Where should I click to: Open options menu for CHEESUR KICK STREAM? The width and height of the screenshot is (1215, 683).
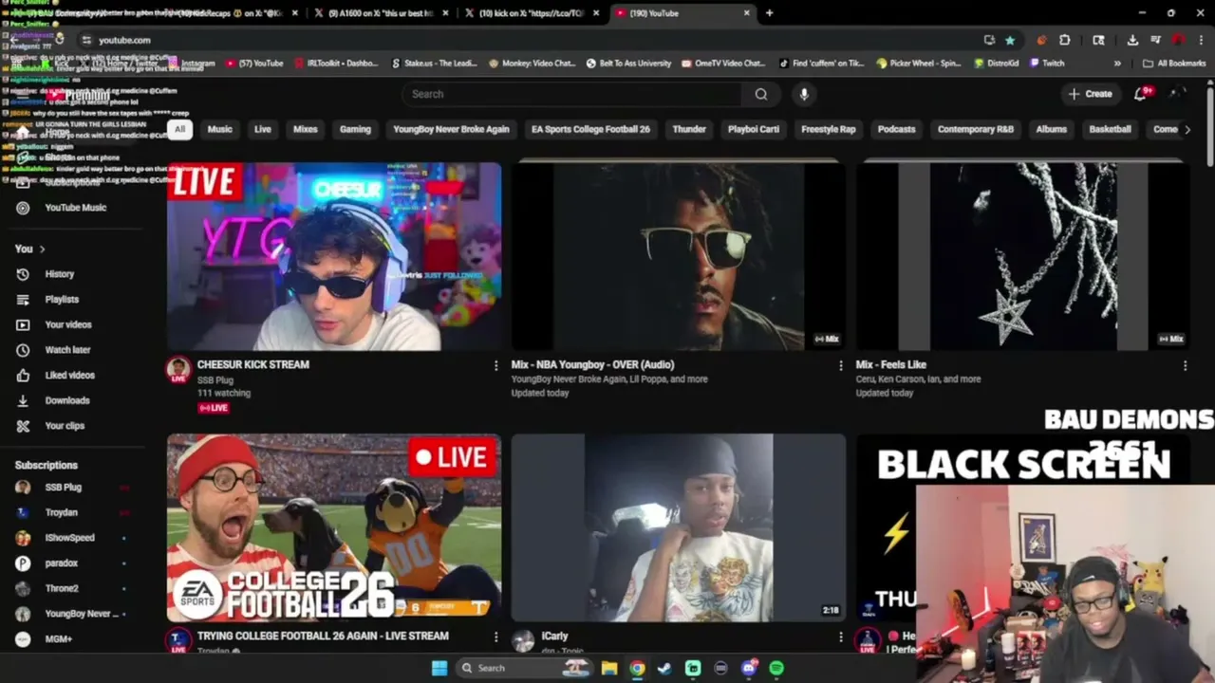tap(495, 365)
